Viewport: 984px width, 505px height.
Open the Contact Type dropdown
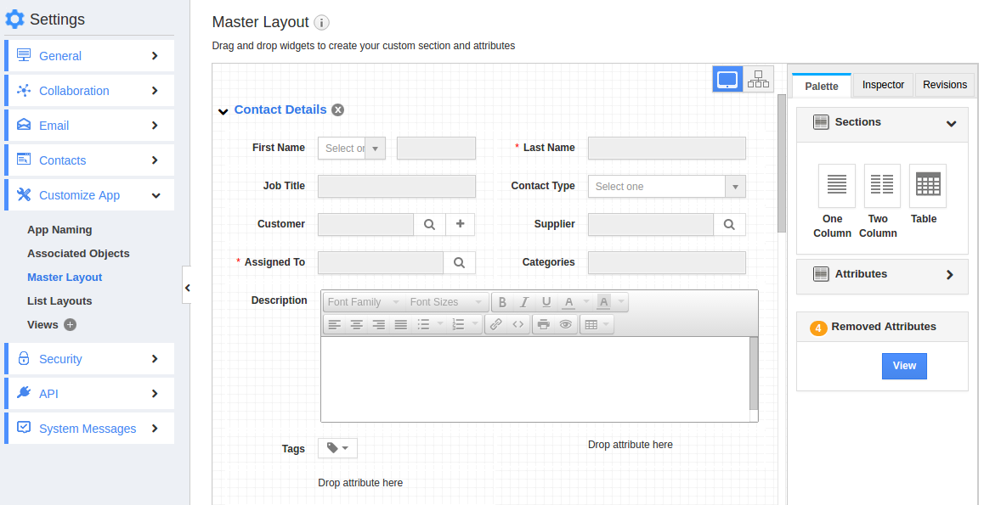point(666,187)
